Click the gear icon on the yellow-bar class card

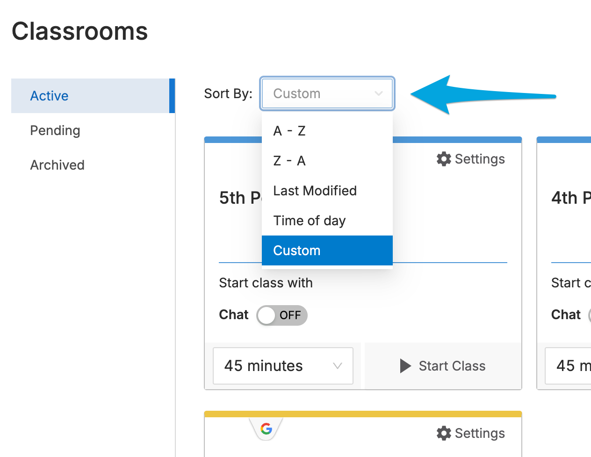444,433
